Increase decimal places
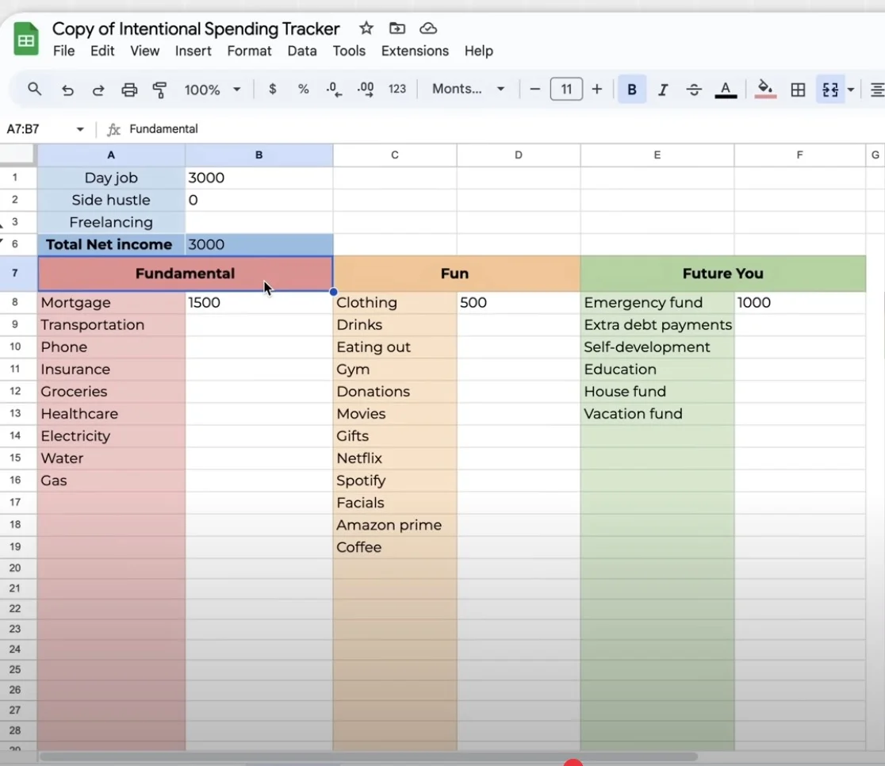The width and height of the screenshot is (885, 766). coord(366,89)
